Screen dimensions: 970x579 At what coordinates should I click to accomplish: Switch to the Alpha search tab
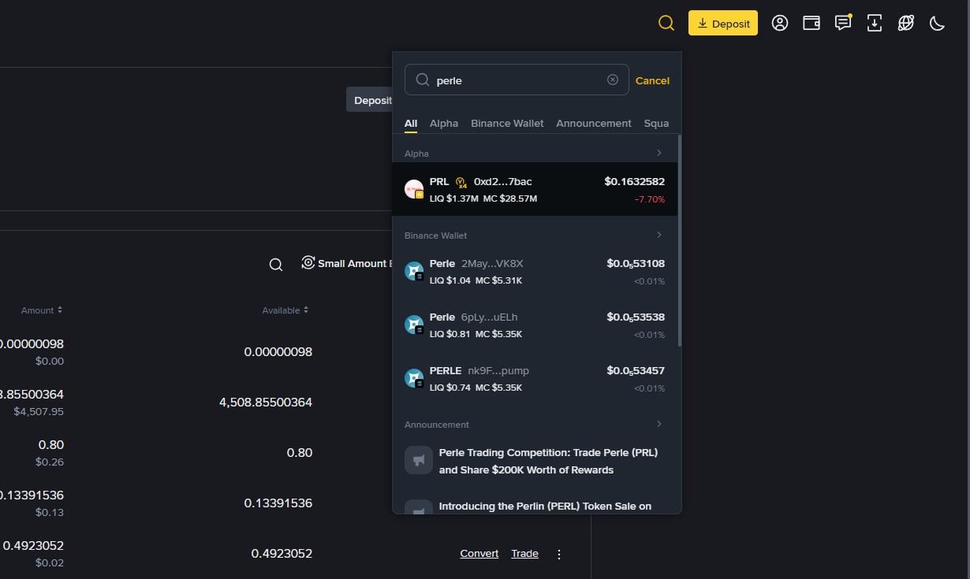coord(444,123)
